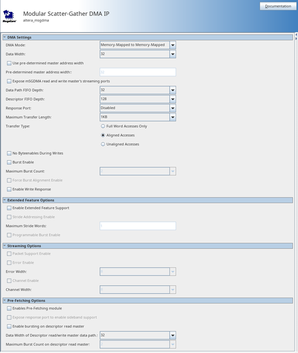Toggle Channel Enable checkbox
Image resolution: width=298 pixels, height=353 pixels.
click(9, 281)
